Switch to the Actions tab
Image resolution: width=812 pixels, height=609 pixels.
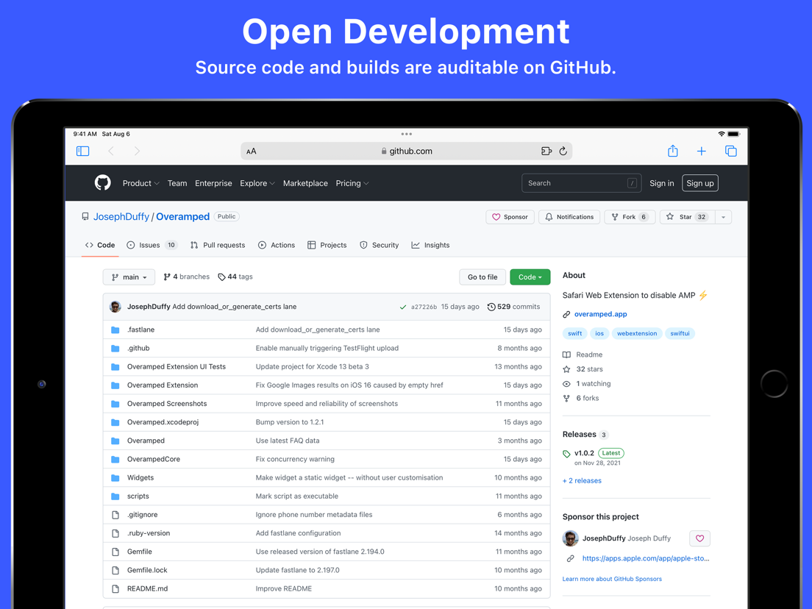[277, 245]
